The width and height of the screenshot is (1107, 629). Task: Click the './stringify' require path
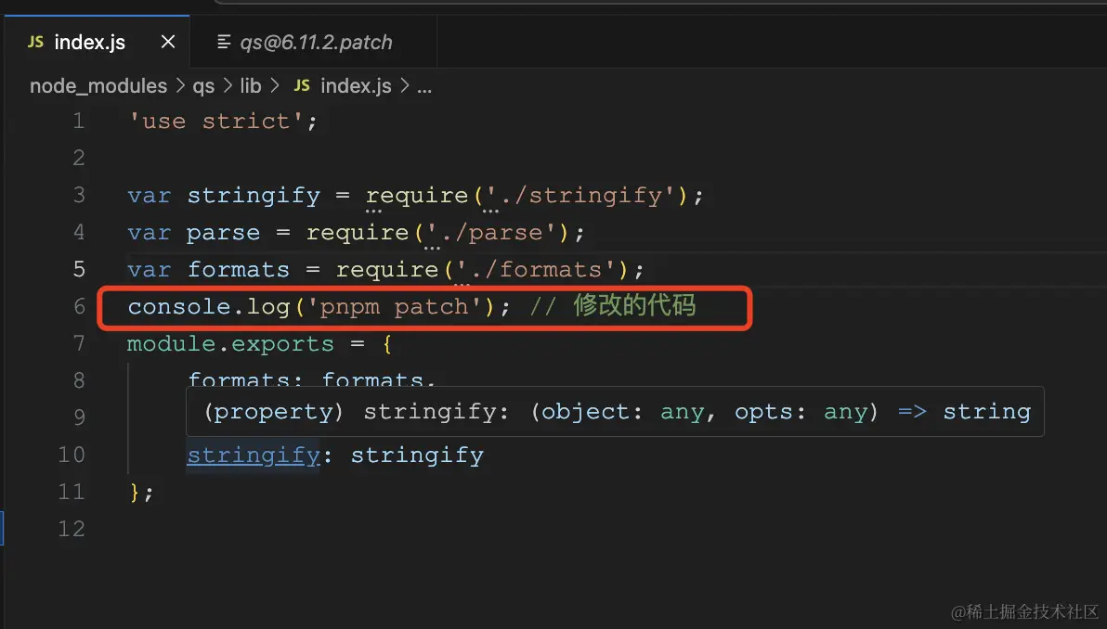click(x=583, y=196)
